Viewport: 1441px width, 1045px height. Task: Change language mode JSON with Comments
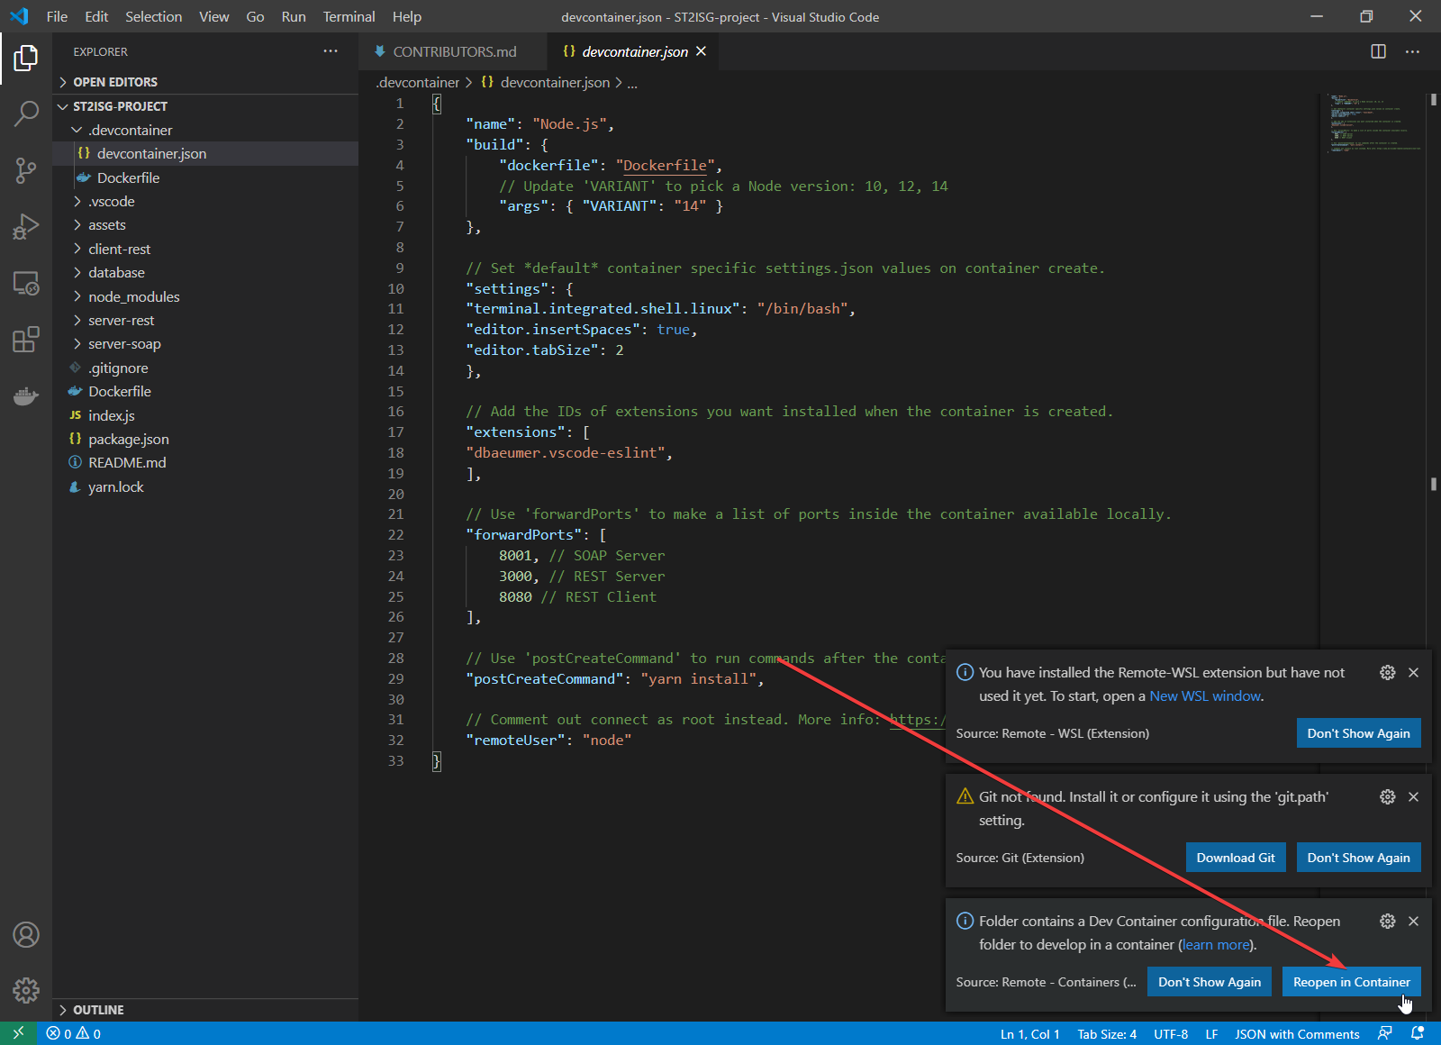(x=1297, y=1034)
